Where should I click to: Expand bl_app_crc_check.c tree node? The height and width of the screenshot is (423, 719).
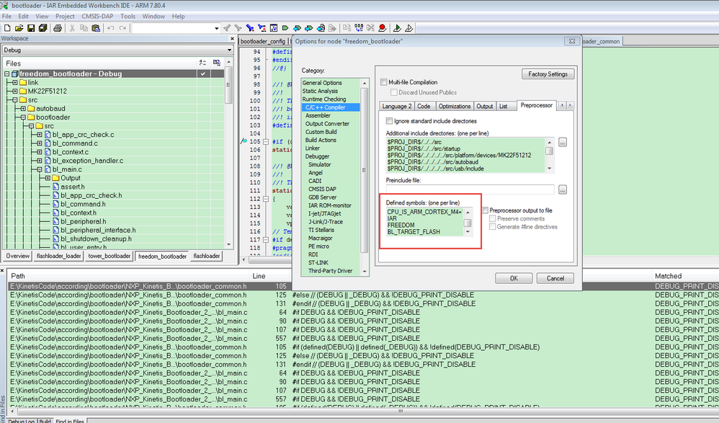(x=40, y=135)
